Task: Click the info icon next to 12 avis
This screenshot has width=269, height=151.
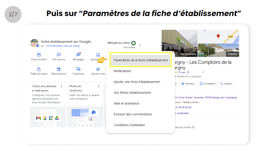Action: point(188,72)
